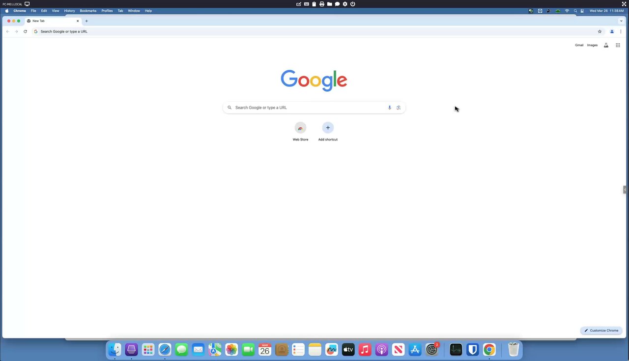This screenshot has width=629, height=361.
Task: Open the Apple menu
Action: pyautogui.click(x=6, y=11)
